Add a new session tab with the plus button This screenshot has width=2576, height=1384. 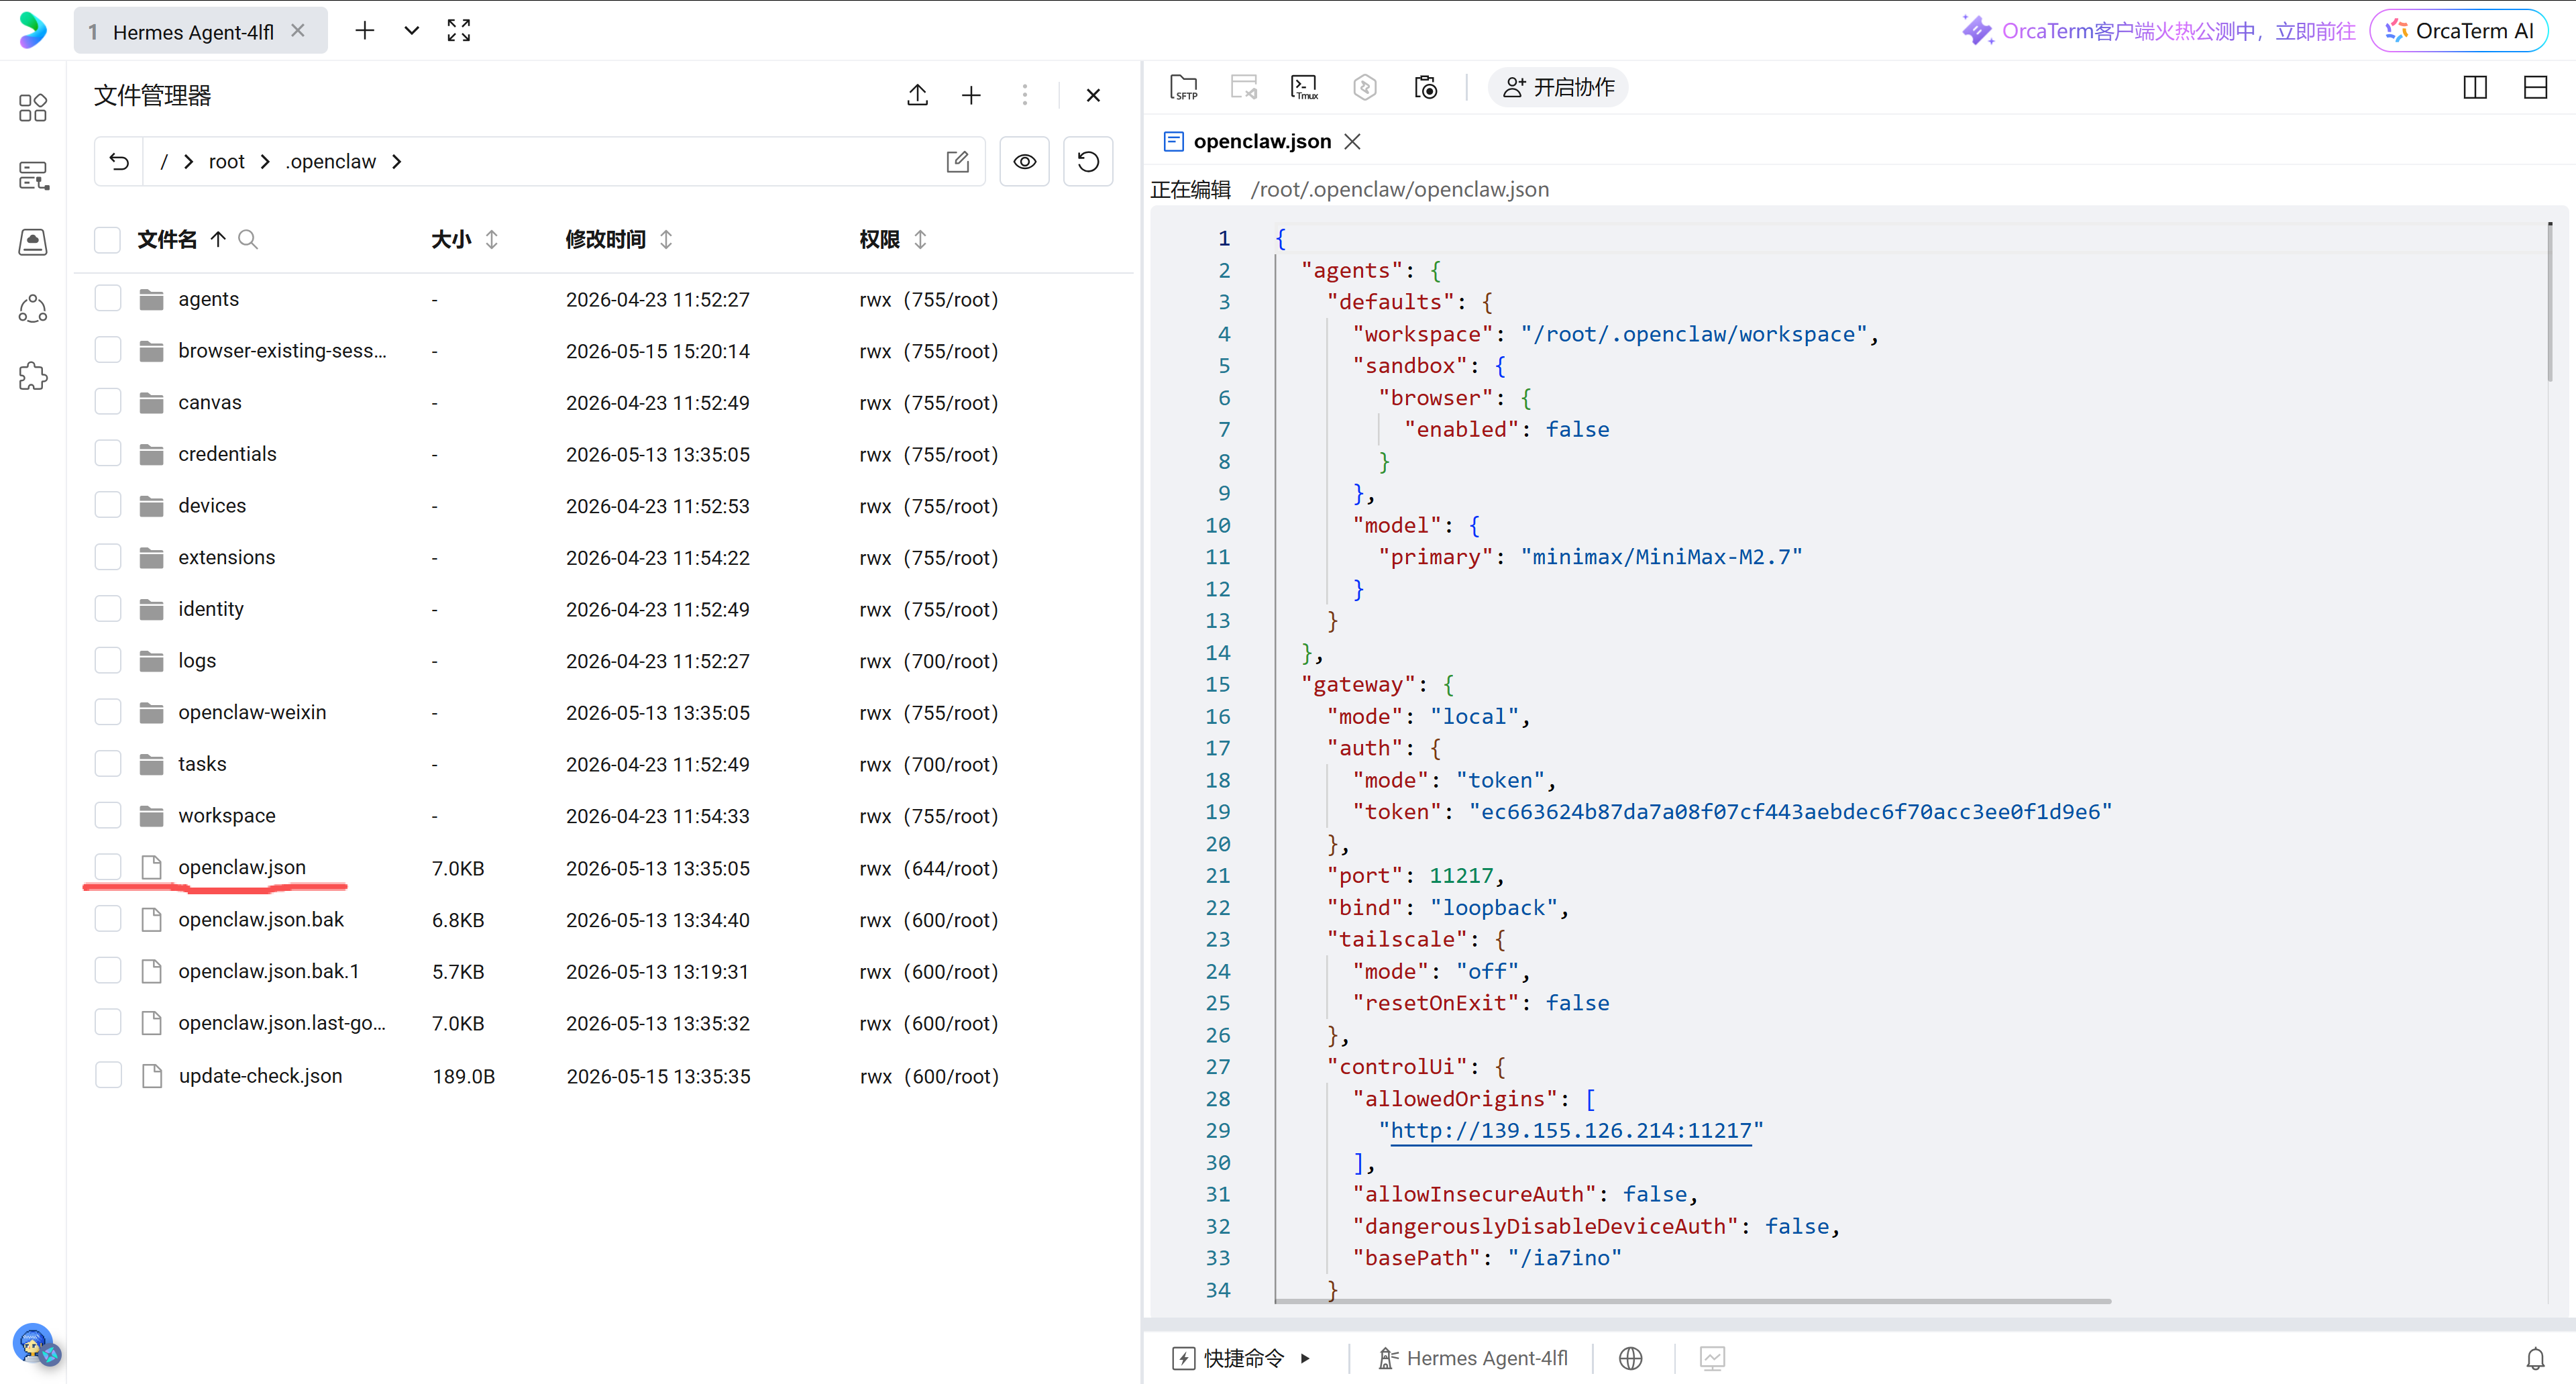(365, 31)
